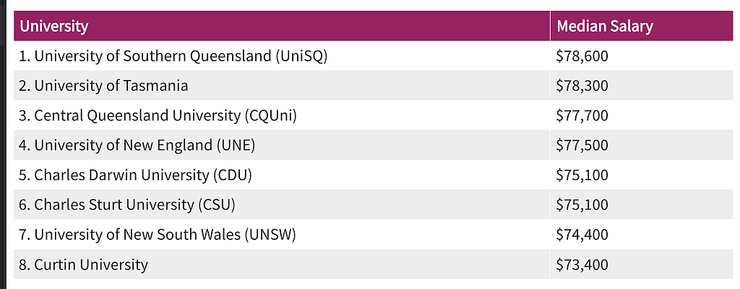Click the Median Salary column header

604,27
